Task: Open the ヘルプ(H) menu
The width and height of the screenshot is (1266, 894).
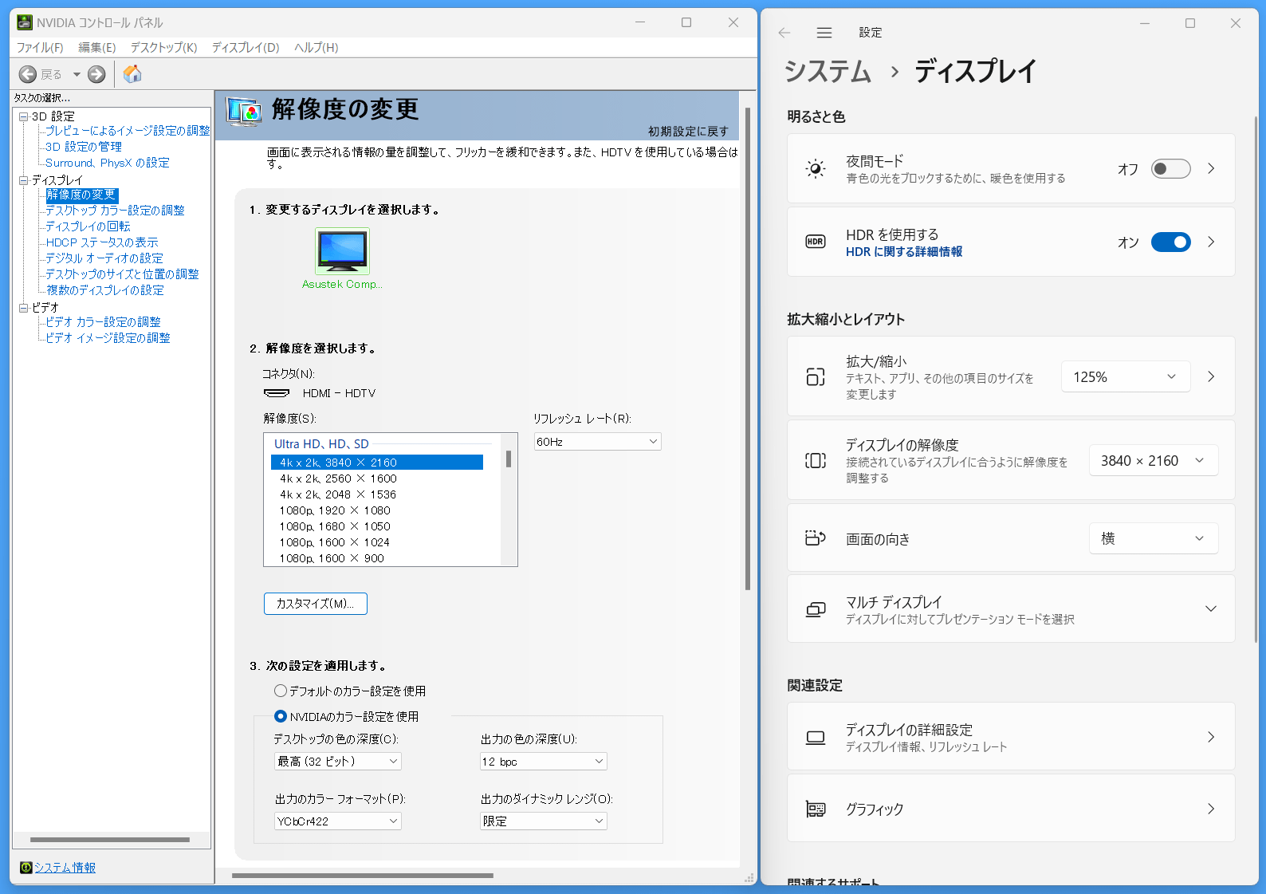Action: [x=316, y=48]
